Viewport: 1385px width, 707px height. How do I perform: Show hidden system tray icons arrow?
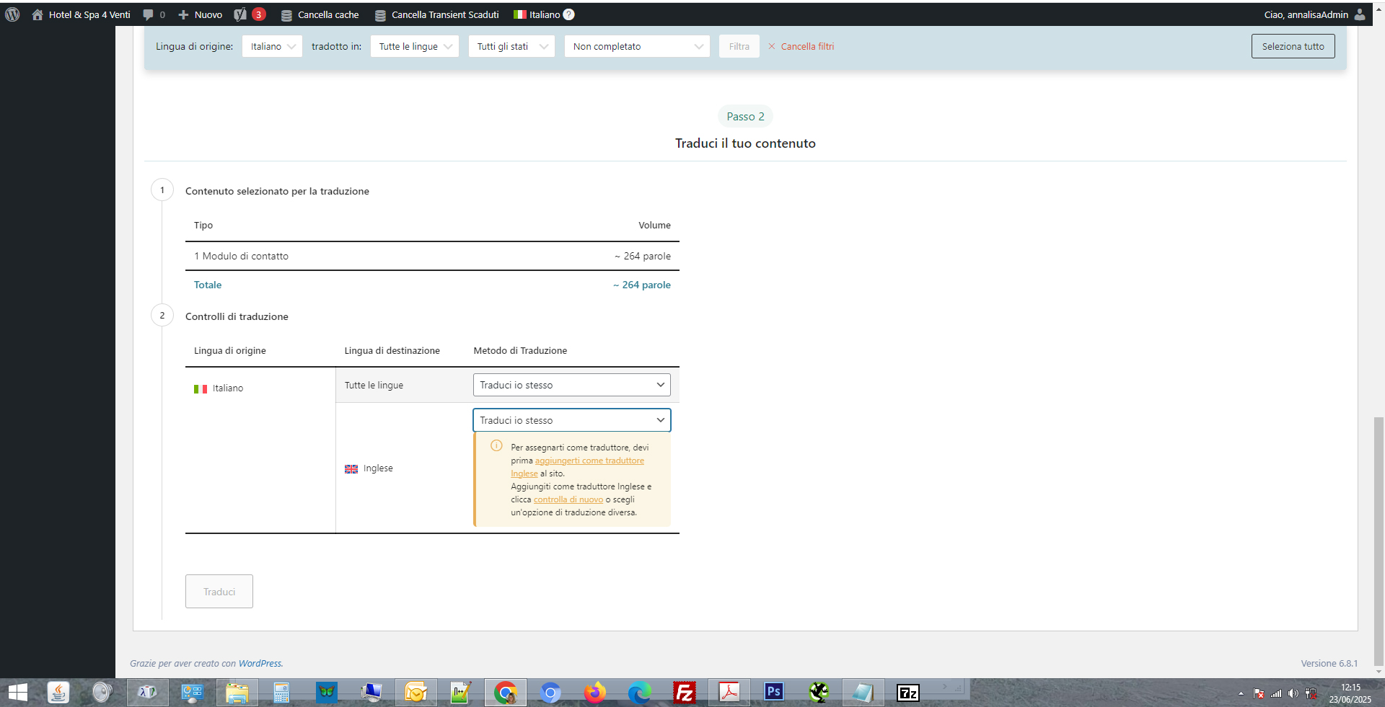click(1241, 693)
